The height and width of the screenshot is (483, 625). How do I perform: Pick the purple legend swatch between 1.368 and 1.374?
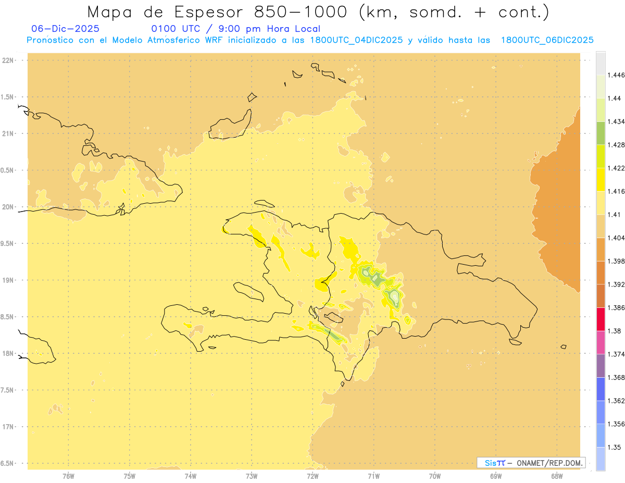coord(601,366)
